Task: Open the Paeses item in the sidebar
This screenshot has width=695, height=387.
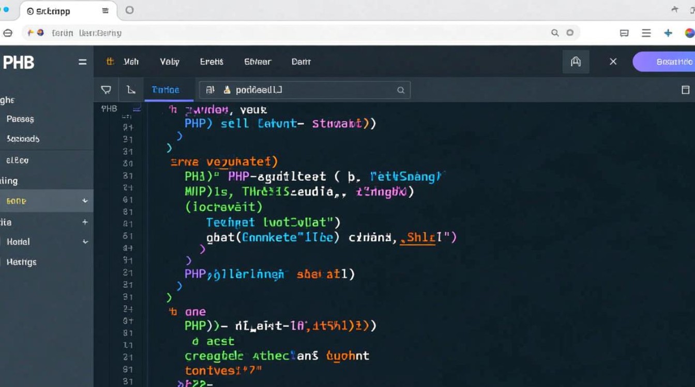Action: pos(20,119)
